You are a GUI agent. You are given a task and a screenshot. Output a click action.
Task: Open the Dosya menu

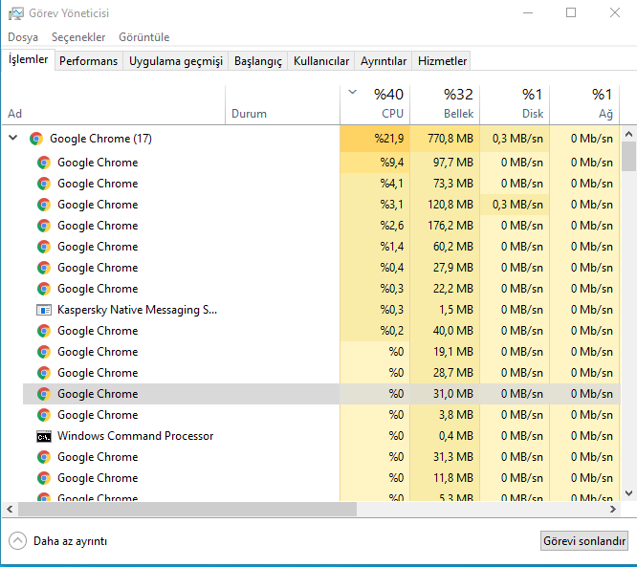pos(23,37)
